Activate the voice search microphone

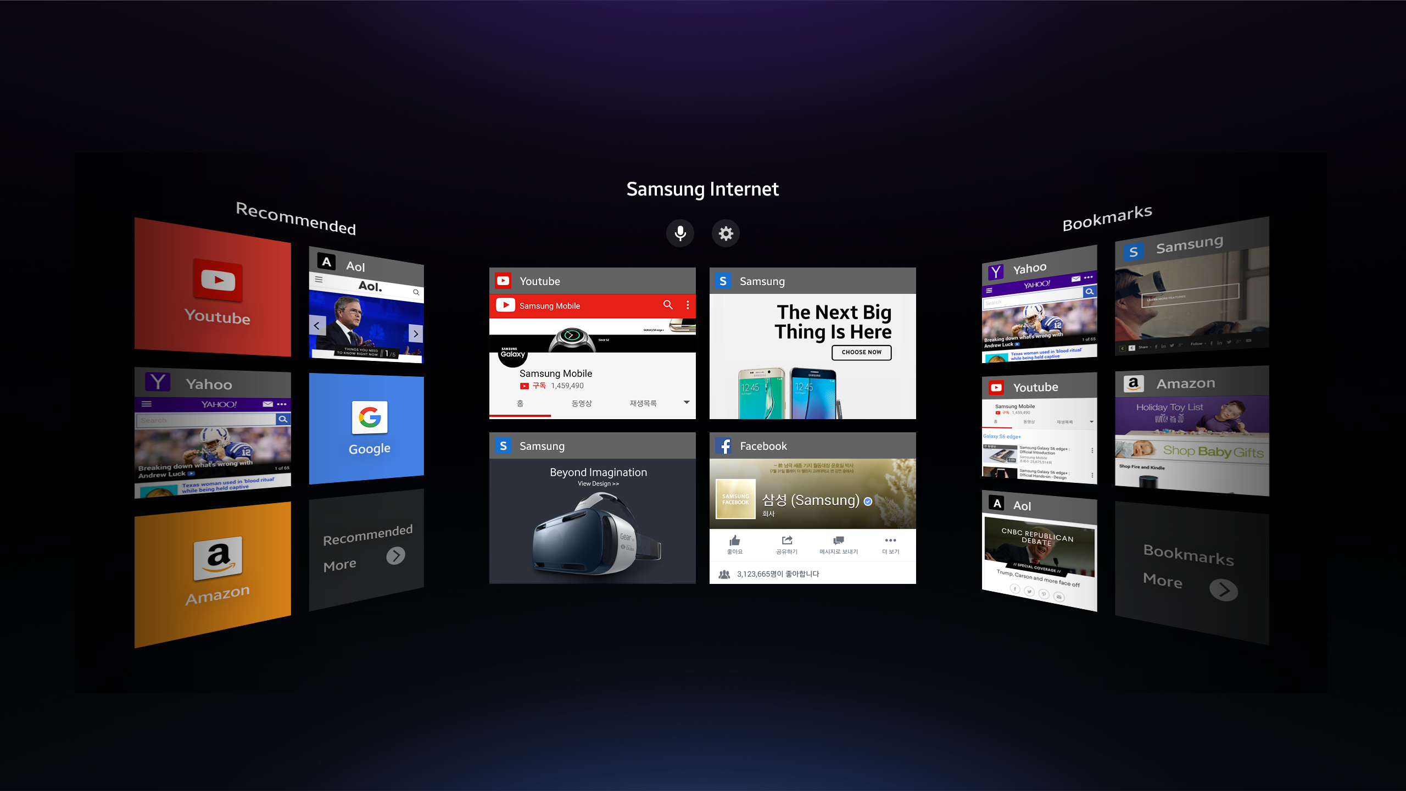[x=681, y=233]
